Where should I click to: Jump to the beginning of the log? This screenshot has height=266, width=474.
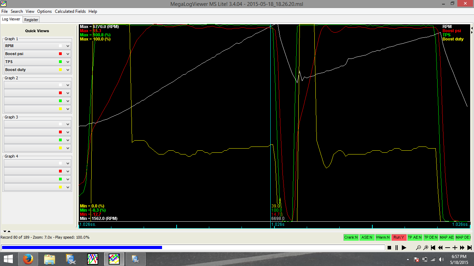pos(433,248)
